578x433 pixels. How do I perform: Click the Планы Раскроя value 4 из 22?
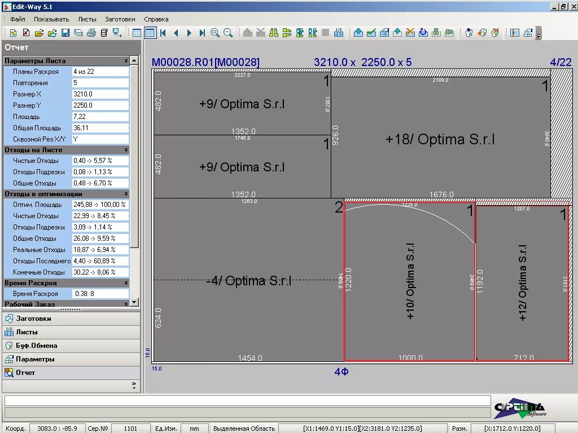pos(100,72)
